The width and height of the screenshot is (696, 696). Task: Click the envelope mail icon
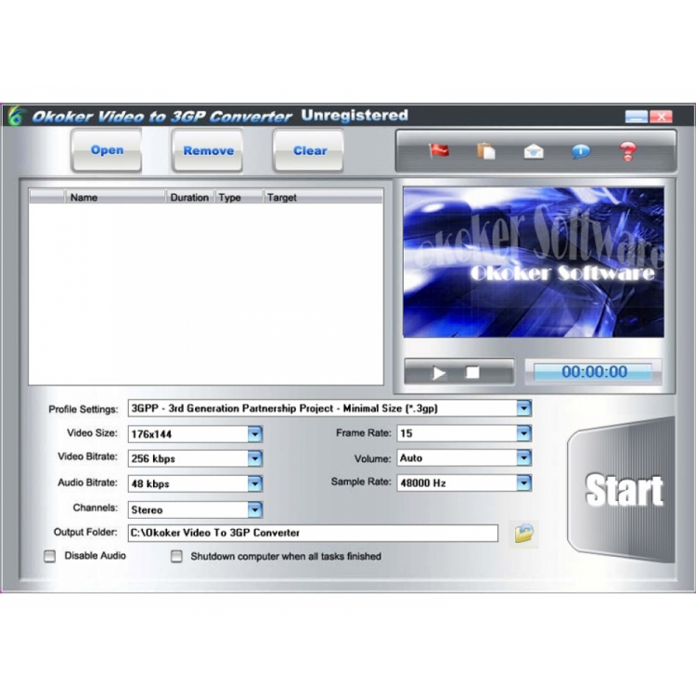click(x=534, y=151)
